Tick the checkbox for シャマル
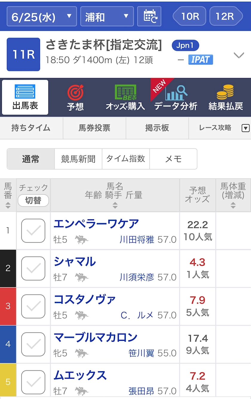The width and height of the screenshot is (251, 399). click(x=33, y=268)
